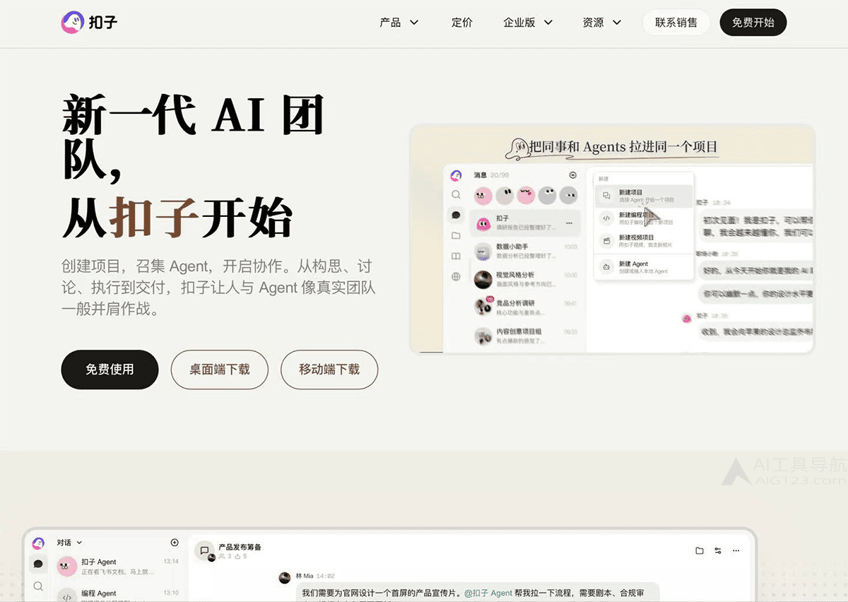Open the 编程 Agent chat row
The width and height of the screenshot is (848, 602).
(119, 594)
